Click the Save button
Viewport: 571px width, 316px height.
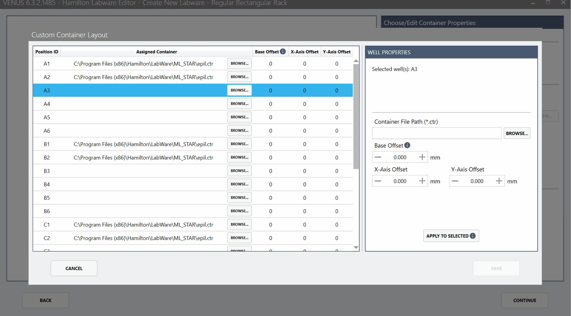coord(496,268)
